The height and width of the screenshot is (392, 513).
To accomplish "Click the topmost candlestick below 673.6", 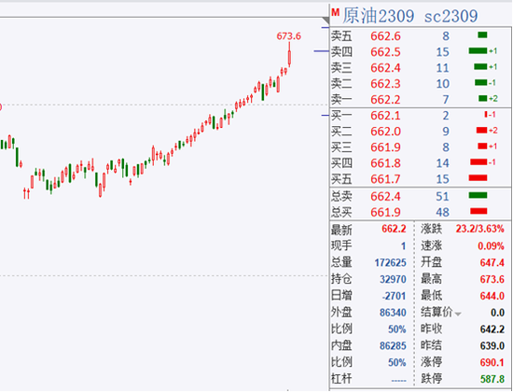I will pos(289,55).
